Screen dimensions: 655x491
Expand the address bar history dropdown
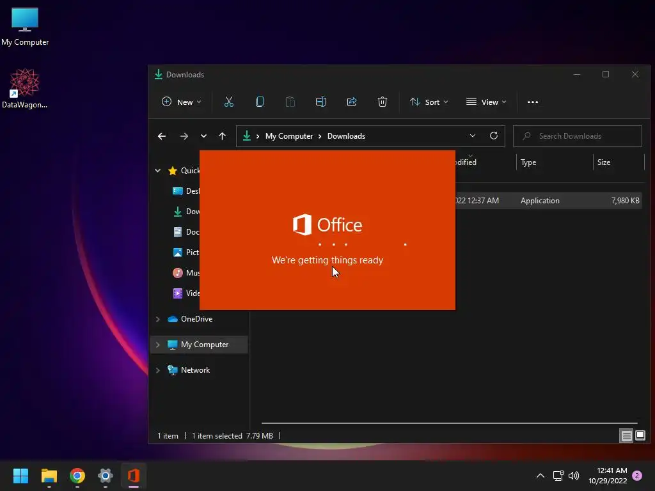click(473, 136)
